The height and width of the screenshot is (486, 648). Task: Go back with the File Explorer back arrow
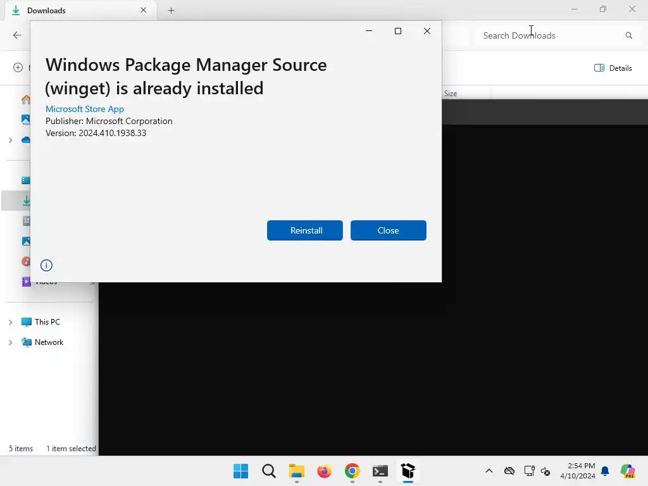[17, 35]
